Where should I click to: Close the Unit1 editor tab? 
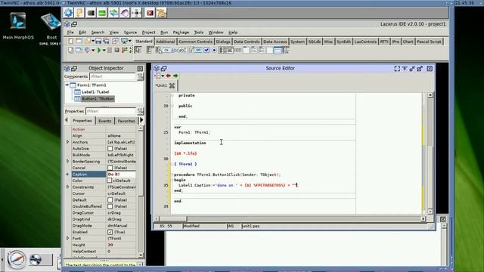pyautogui.click(x=172, y=85)
